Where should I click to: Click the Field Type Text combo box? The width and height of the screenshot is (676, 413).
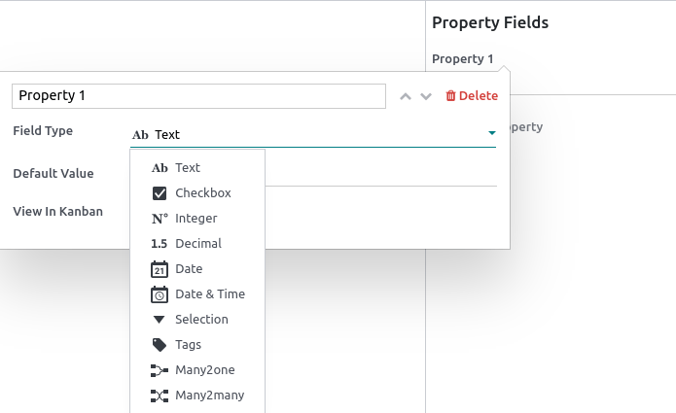tap(311, 135)
